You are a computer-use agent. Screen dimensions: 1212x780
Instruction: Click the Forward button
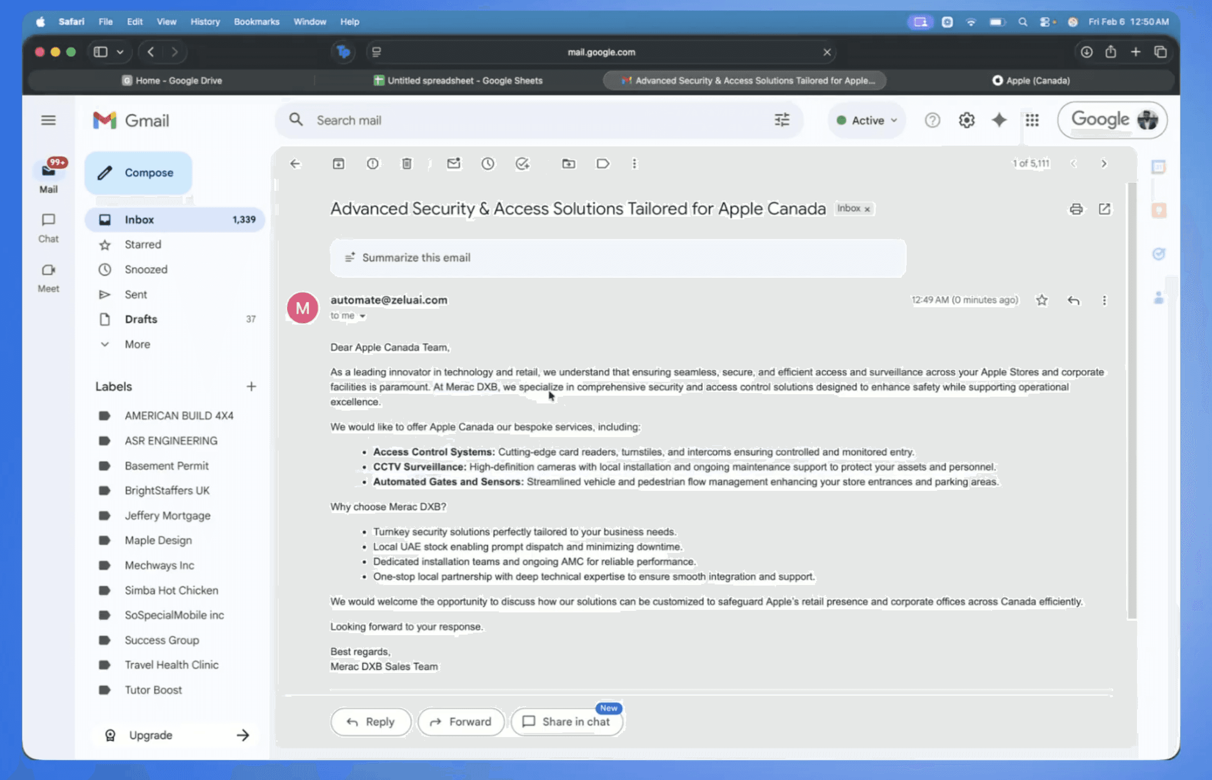[461, 722]
